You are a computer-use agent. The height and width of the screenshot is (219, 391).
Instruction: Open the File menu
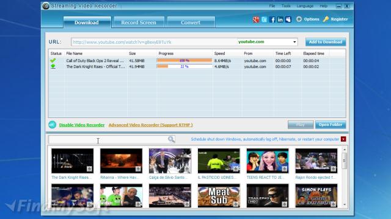(x=272, y=6)
